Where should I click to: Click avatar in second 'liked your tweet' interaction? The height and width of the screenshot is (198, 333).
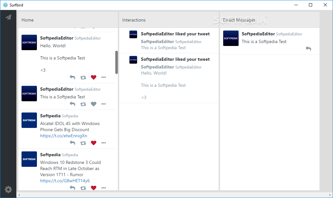point(133,60)
